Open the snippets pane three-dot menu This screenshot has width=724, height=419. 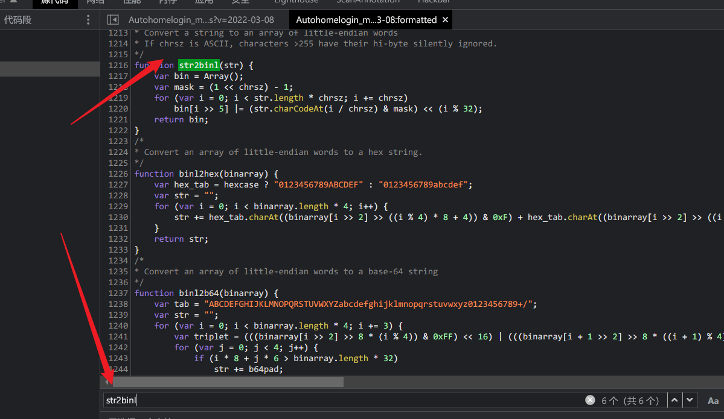click(88, 20)
